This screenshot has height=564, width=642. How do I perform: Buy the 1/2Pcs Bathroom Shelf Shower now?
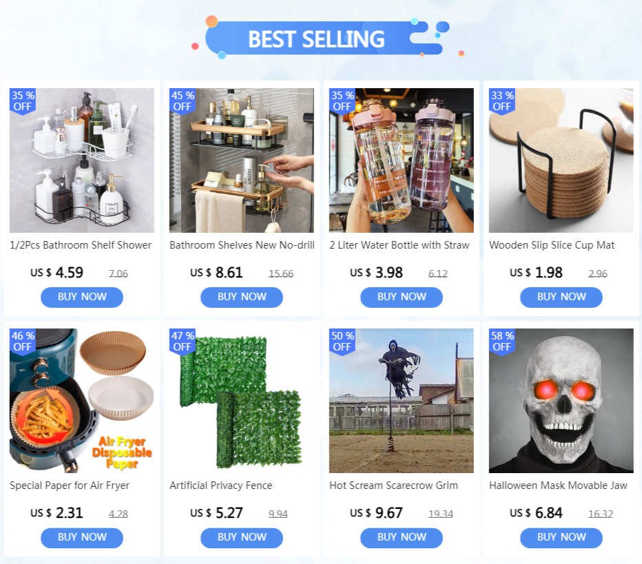82,297
